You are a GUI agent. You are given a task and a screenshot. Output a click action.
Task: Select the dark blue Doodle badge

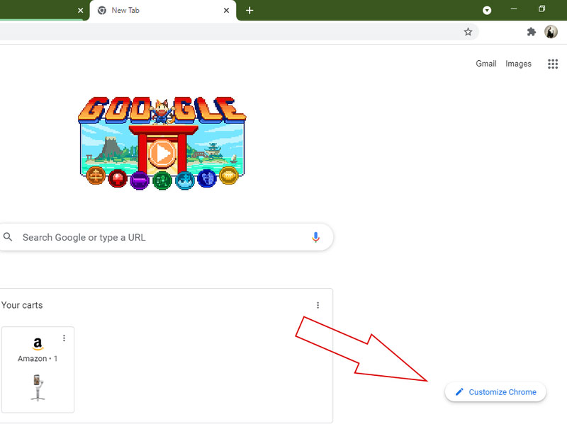pyautogui.click(x=207, y=178)
